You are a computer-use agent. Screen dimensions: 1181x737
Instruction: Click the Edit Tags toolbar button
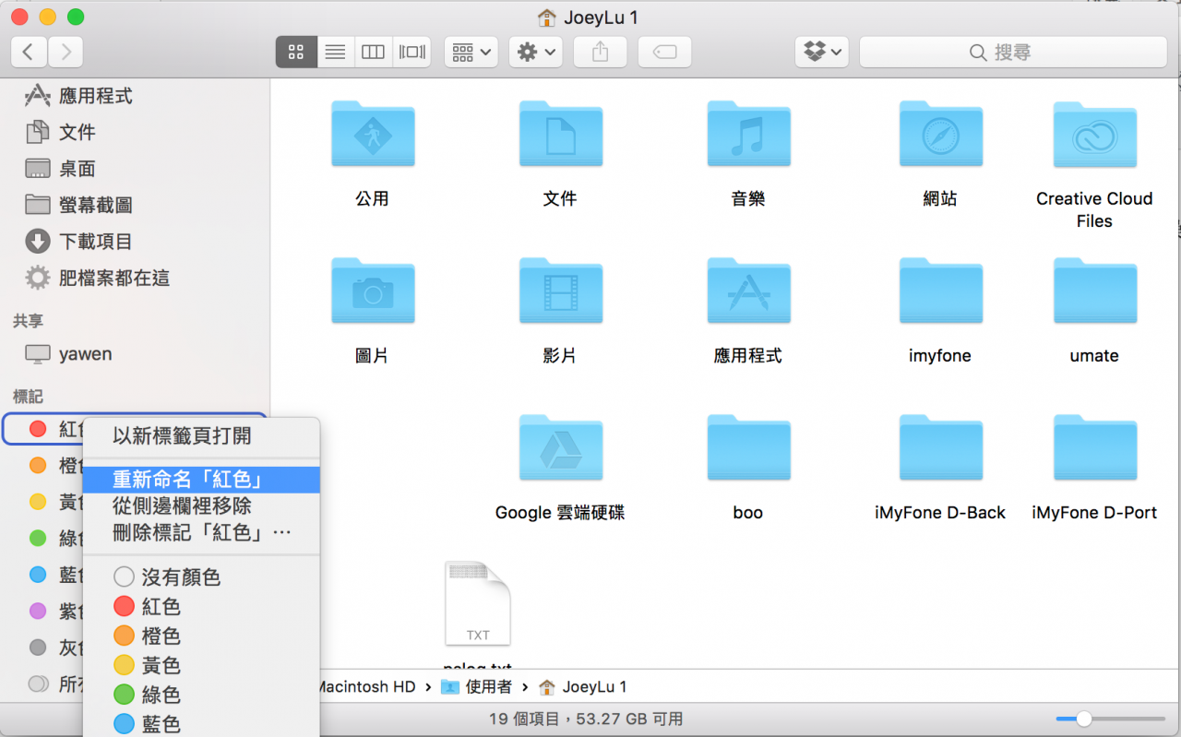pyautogui.click(x=664, y=53)
